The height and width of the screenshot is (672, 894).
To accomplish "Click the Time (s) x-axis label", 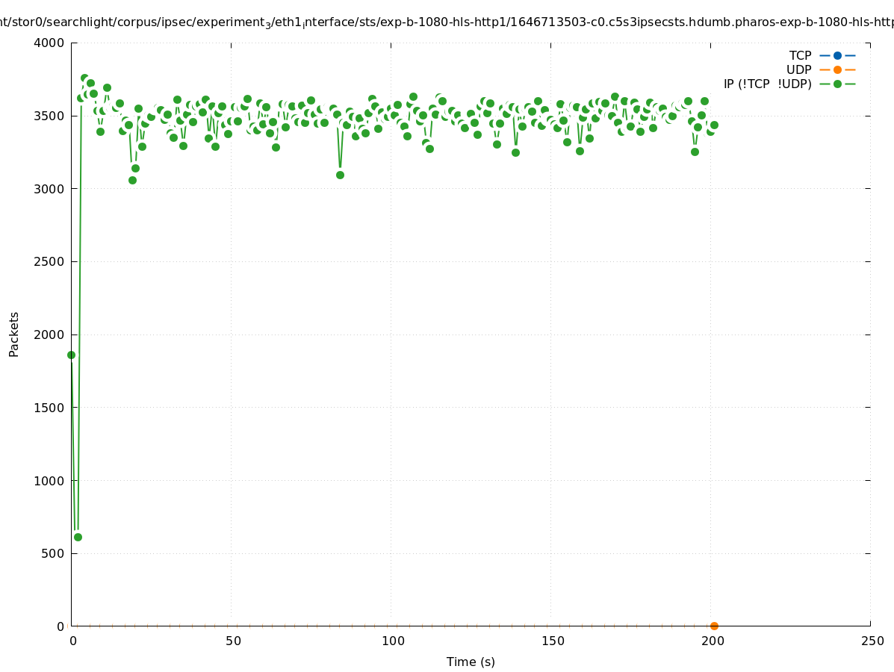I will (x=471, y=662).
